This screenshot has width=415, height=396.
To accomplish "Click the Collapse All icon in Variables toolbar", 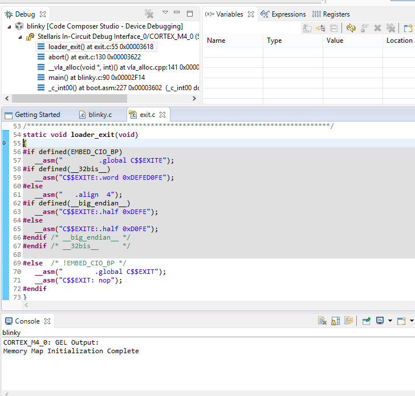I will (x=334, y=28).
